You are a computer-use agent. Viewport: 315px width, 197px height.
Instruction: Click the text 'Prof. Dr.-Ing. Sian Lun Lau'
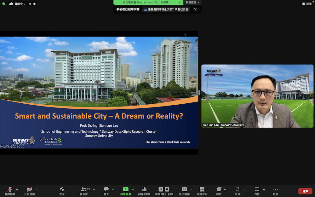[x=99, y=125]
